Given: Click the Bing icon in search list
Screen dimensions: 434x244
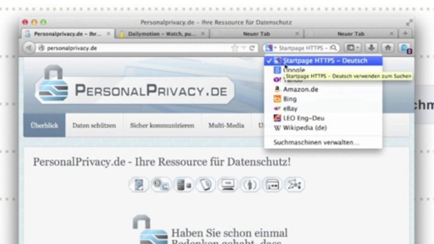Looking at the screenshot, I should point(277,99).
